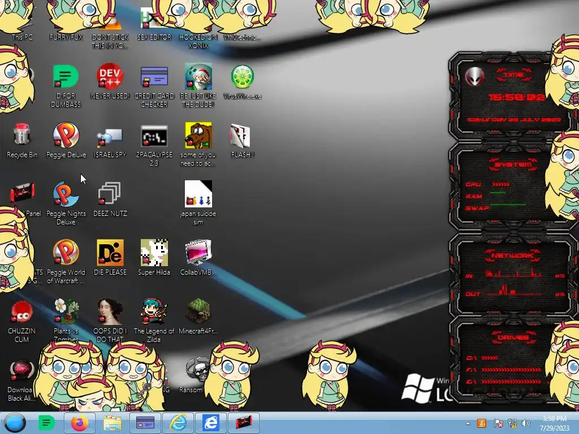Click the NETWORK widget header

pos(513,255)
